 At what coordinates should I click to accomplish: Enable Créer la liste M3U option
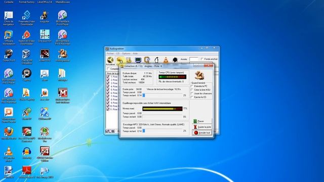click(x=192, y=90)
